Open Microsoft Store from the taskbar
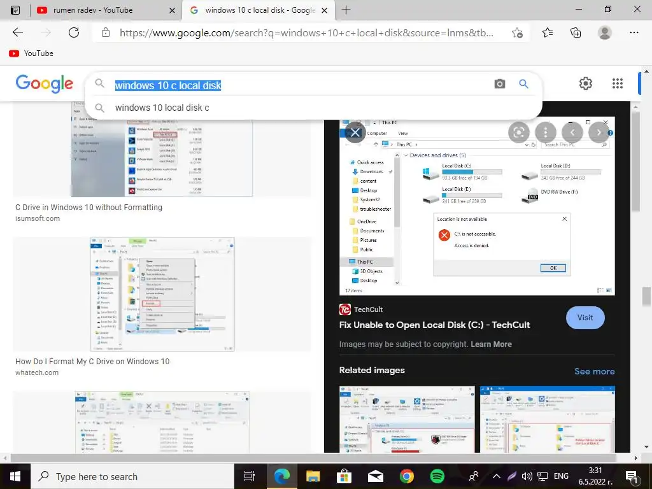 pyautogui.click(x=344, y=476)
